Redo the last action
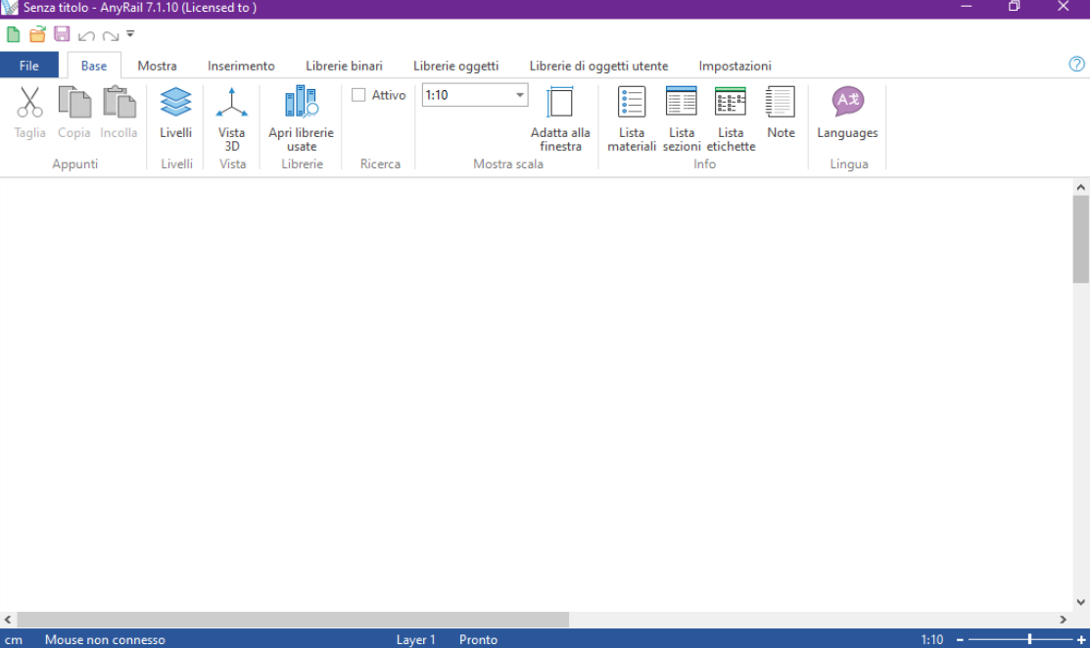The height and width of the screenshot is (648, 1090). coord(110,35)
